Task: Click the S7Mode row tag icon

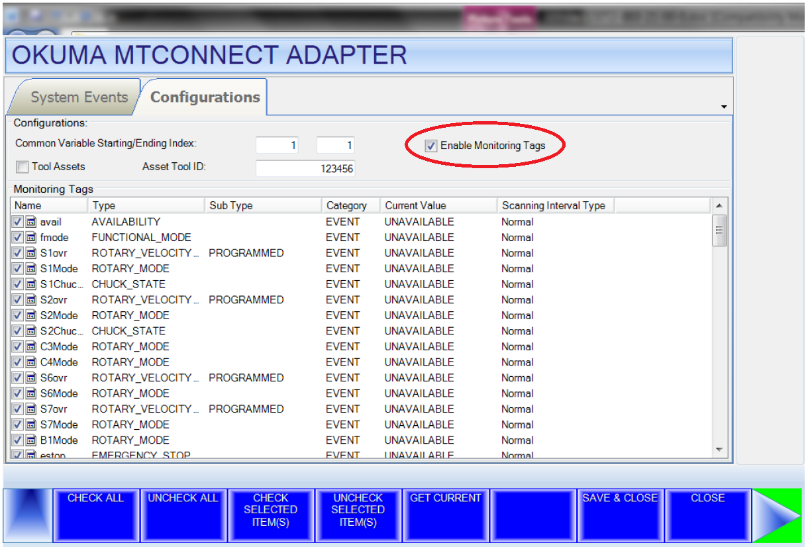Action: pos(30,424)
